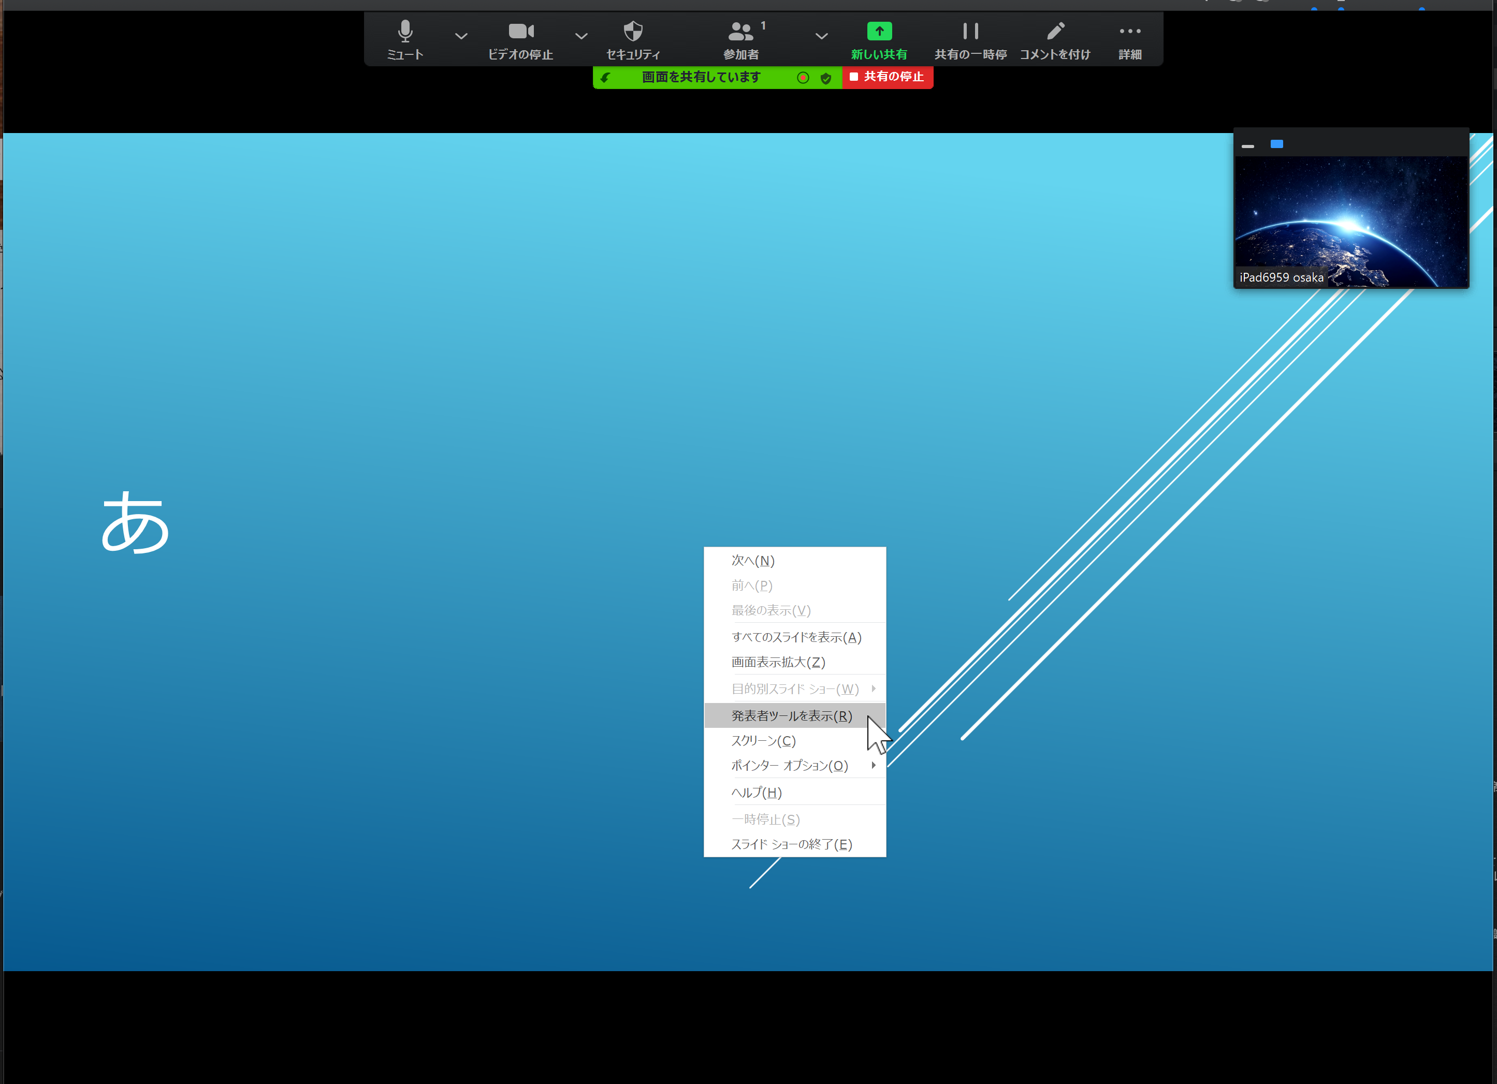This screenshot has width=1497, height=1084.
Task: Open the スクリーン(C) menu entry
Action: pos(795,740)
